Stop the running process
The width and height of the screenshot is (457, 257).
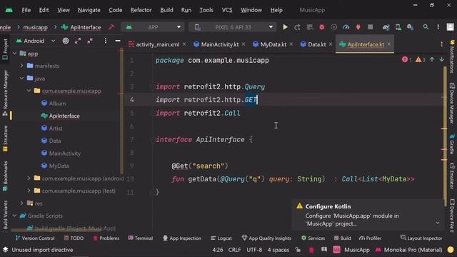(370, 27)
